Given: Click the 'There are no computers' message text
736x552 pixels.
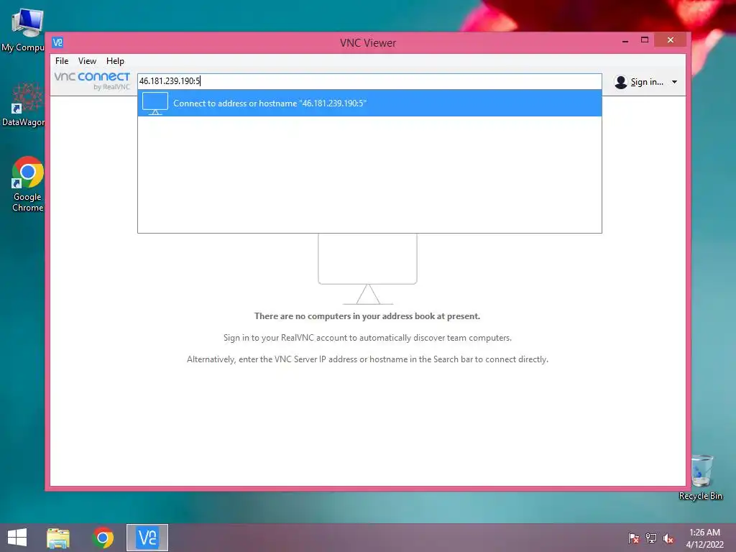Looking at the screenshot, I should [367, 316].
